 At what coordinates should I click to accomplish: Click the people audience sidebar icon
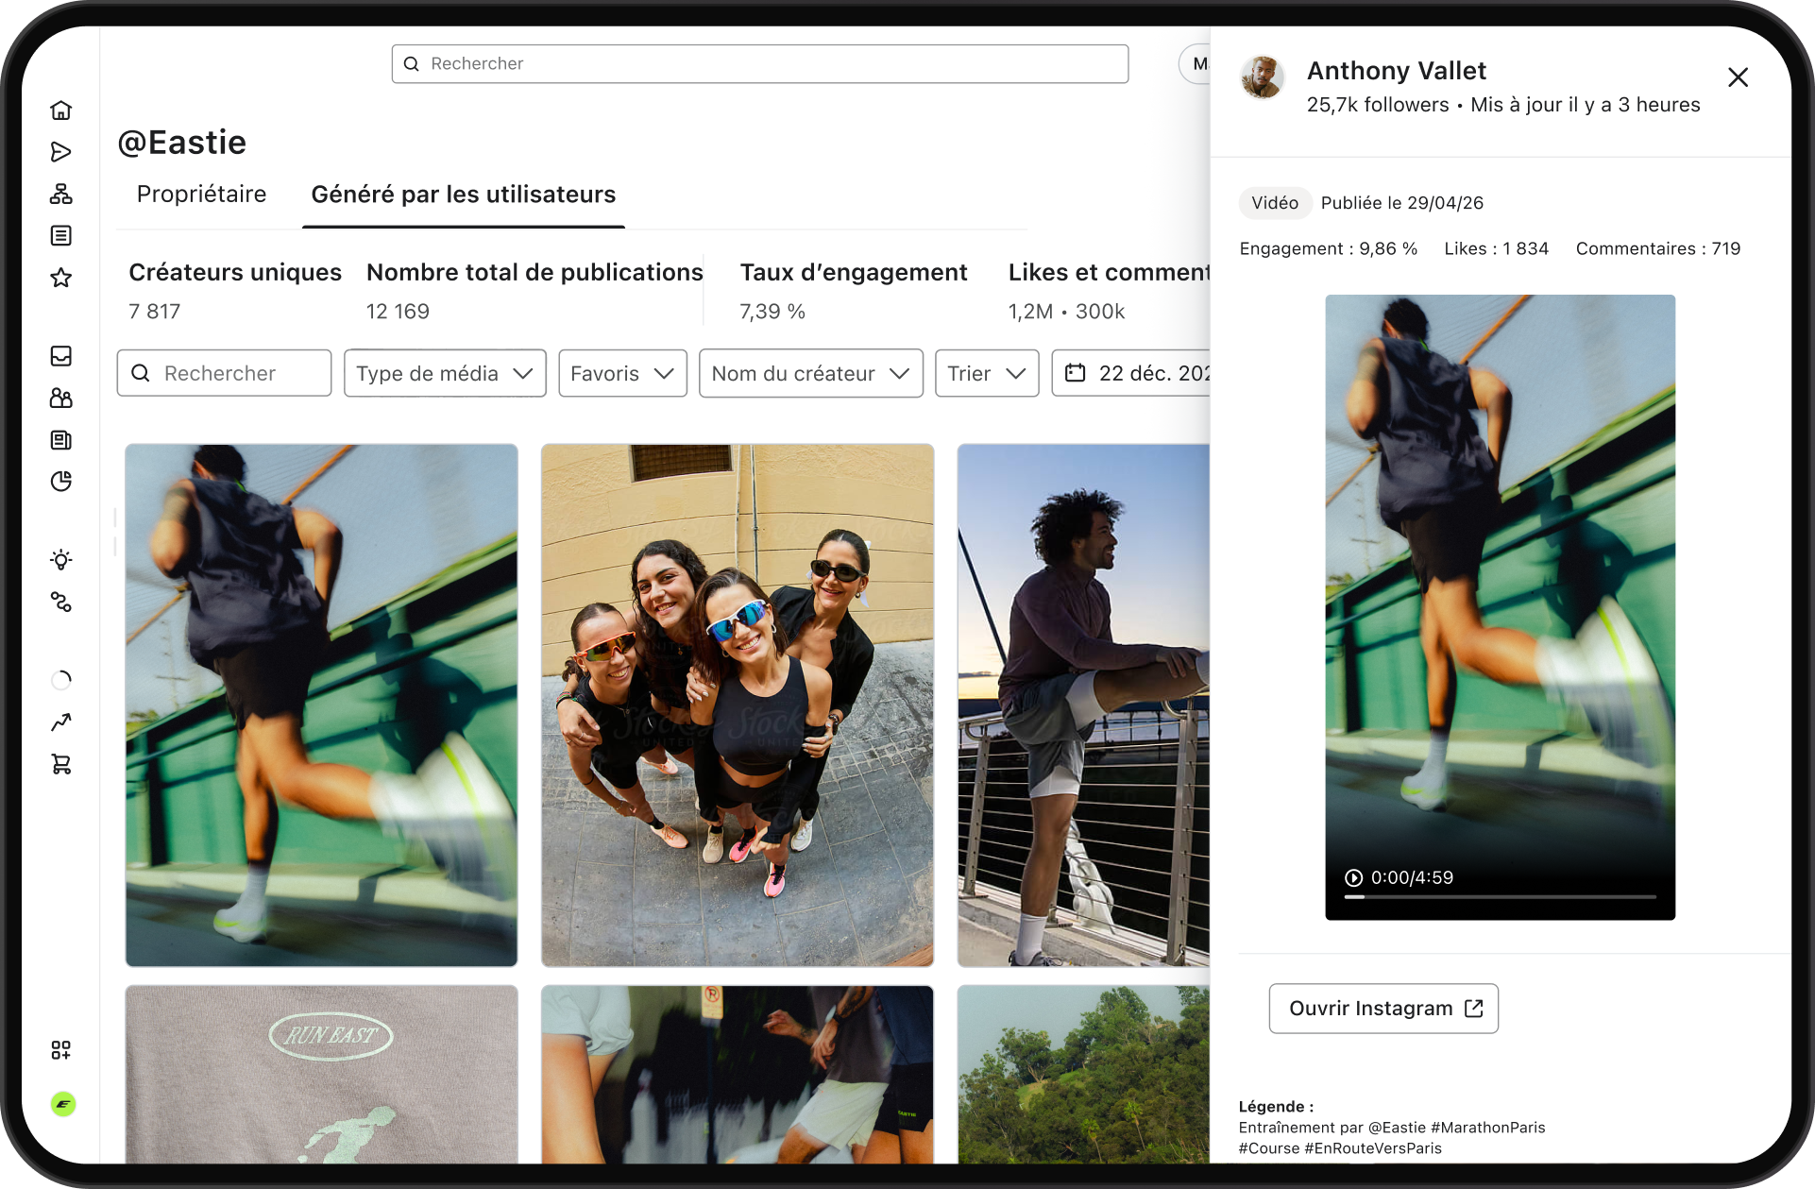[x=61, y=399]
